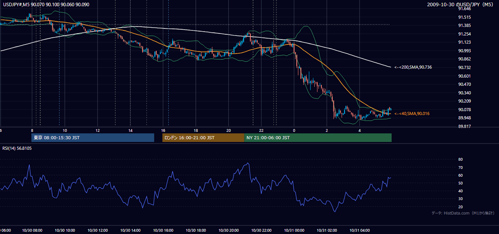This screenshot has width=499, height=234.
Task: Click the RSI(14) 56.8105 indicator label
Action: (x=17, y=148)
